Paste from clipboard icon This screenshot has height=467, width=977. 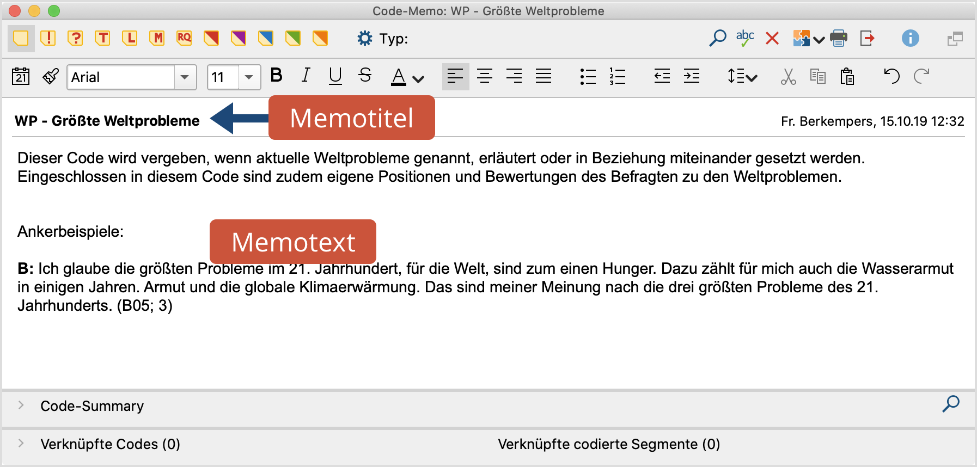coord(847,76)
